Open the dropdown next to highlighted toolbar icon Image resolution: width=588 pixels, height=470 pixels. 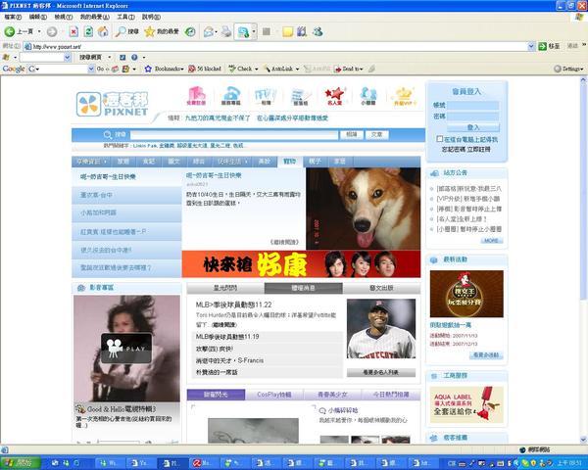click(254, 32)
